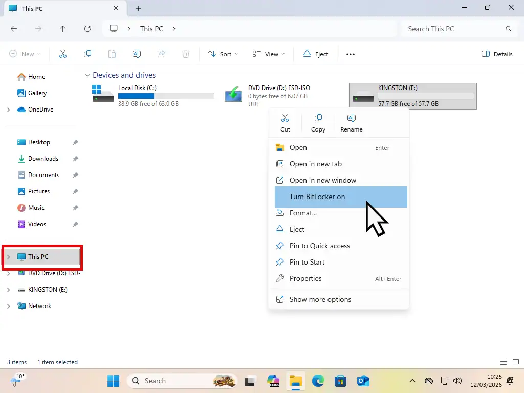Switch to details view using status bar icon
524x393 pixels.
pos(504,362)
